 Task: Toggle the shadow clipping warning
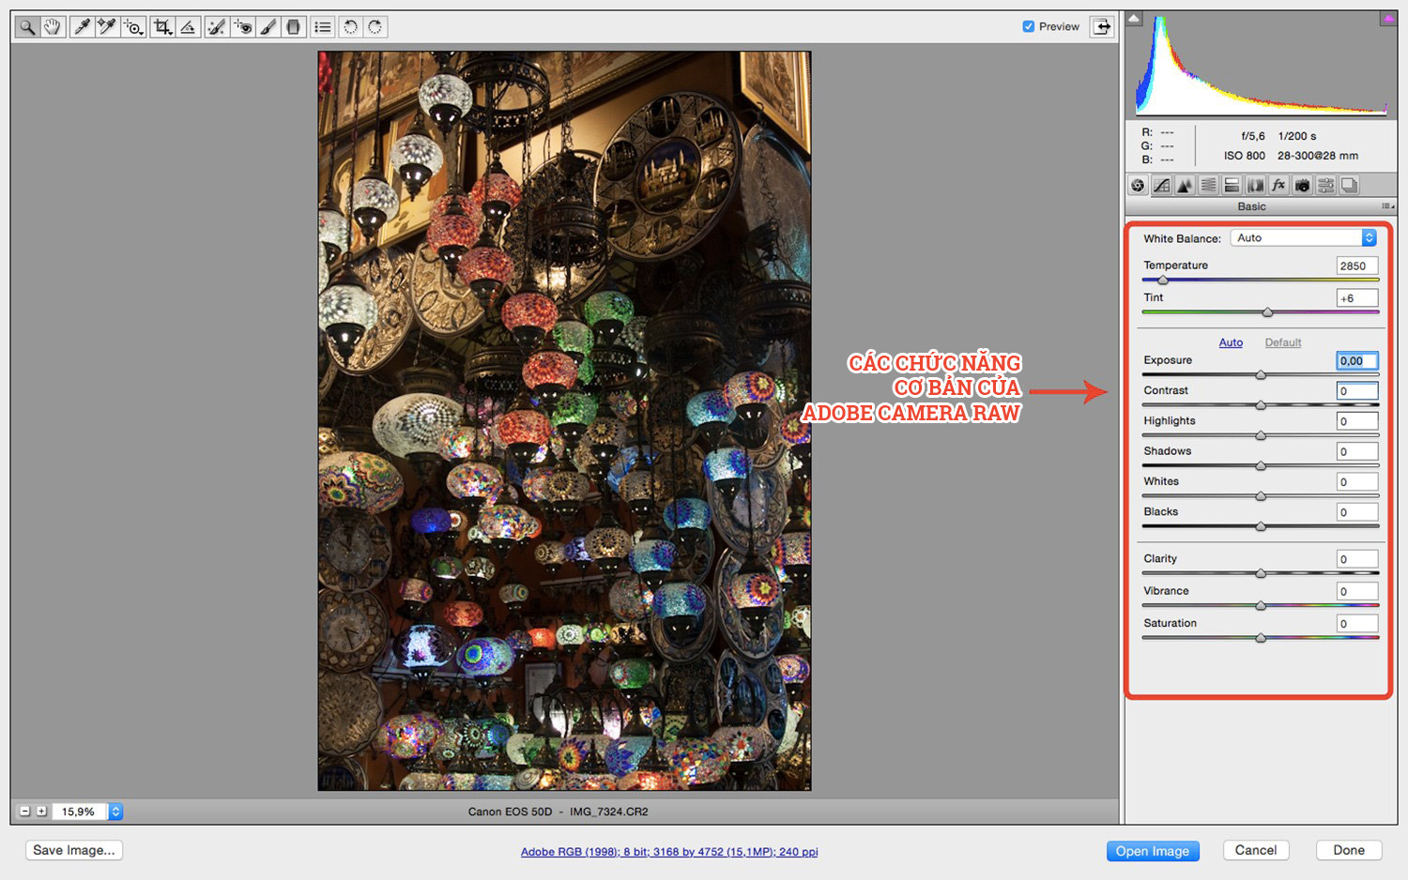click(1134, 19)
